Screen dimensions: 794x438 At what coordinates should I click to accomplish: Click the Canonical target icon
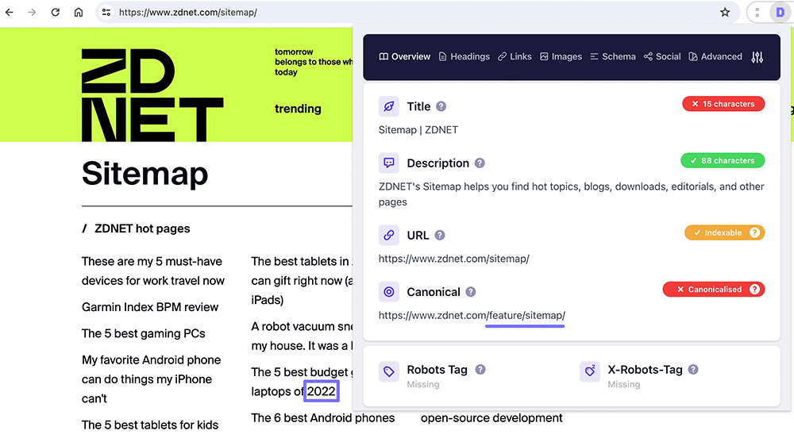click(389, 292)
